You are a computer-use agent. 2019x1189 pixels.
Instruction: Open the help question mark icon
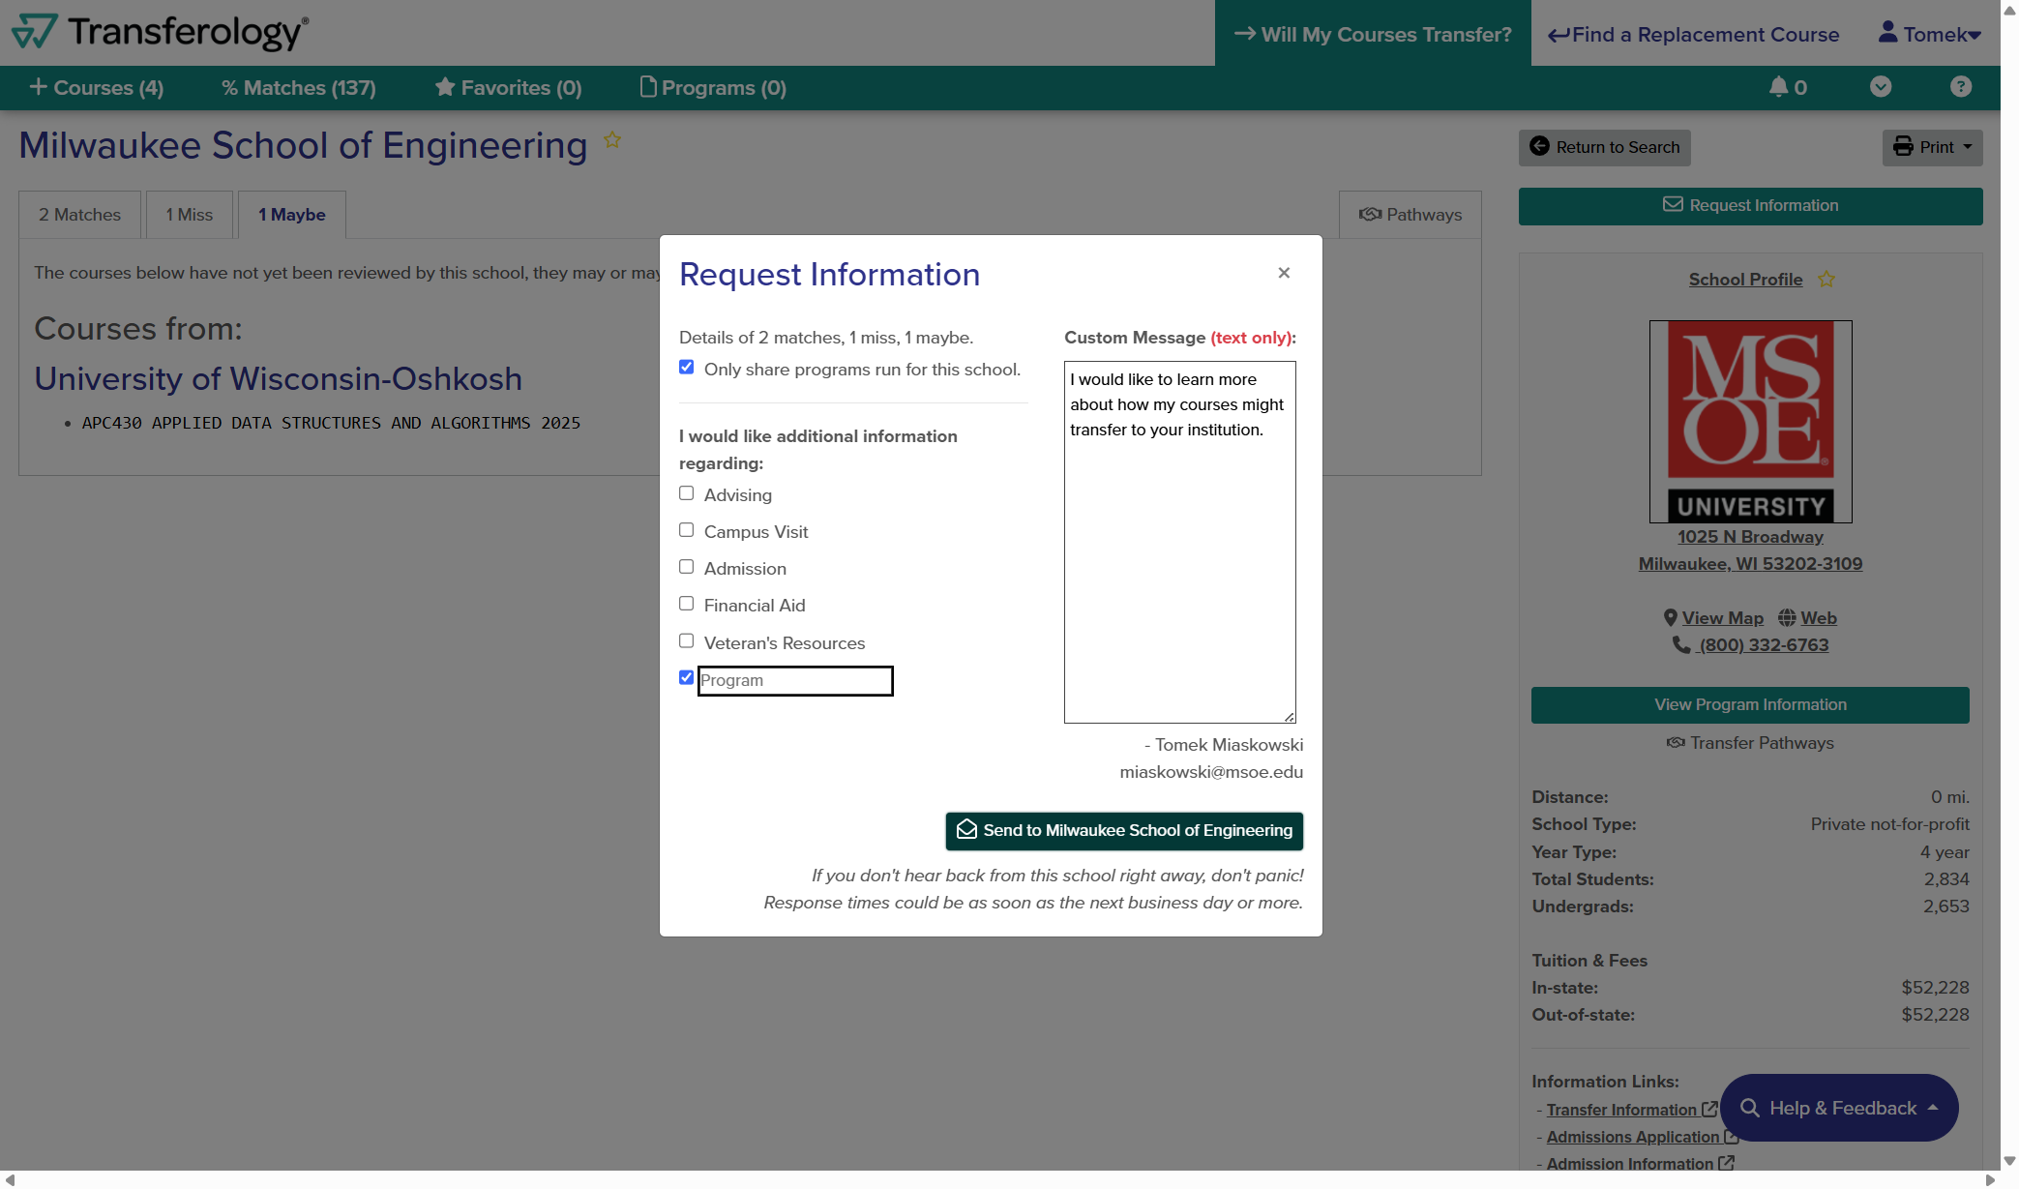point(1961,87)
